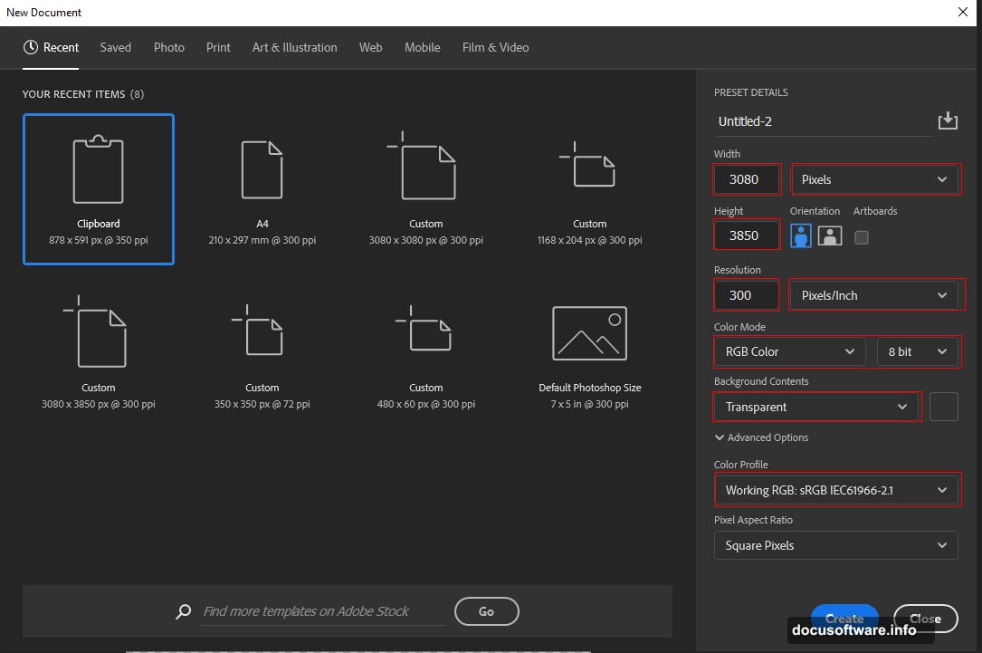982x653 pixels.
Task: Click the Create button
Action: click(x=844, y=618)
